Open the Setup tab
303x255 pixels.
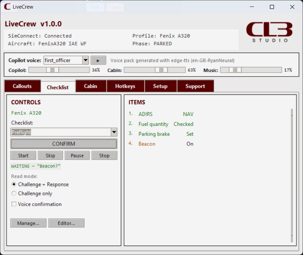161,86
